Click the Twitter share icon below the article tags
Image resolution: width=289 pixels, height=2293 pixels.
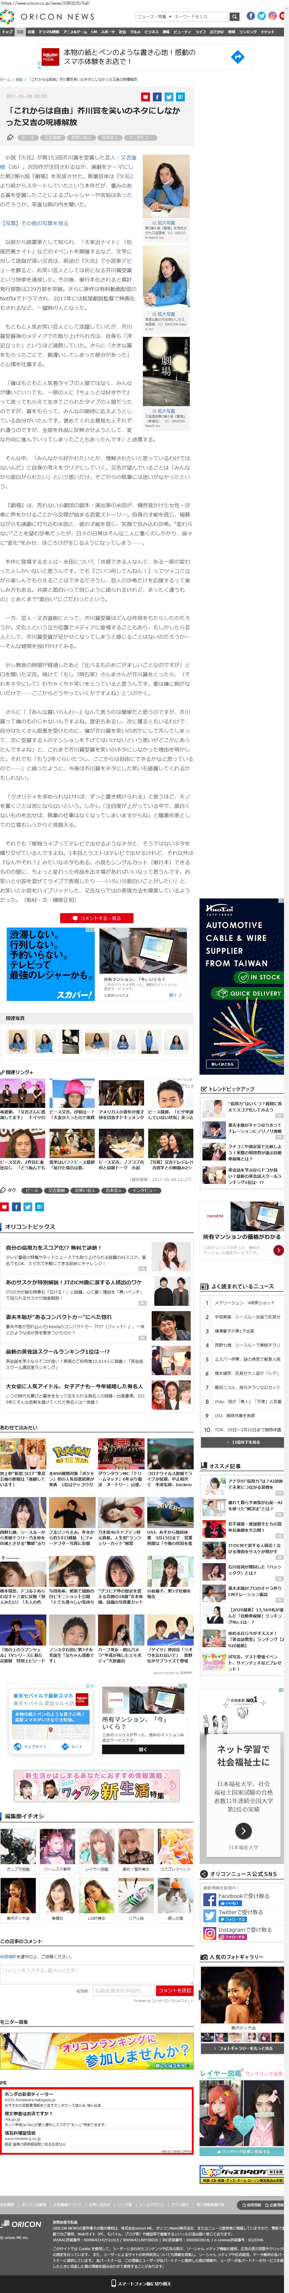28,1207
